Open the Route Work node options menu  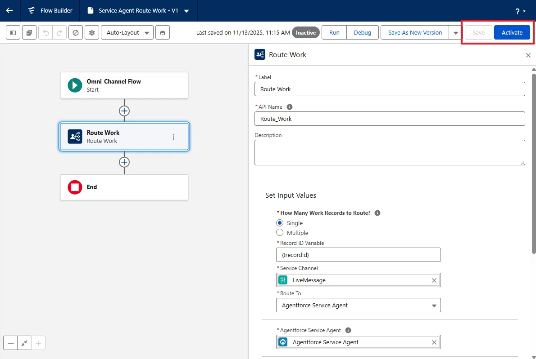pyautogui.click(x=174, y=137)
